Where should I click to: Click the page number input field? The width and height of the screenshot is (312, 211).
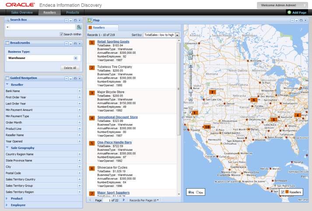tap(107, 200)
